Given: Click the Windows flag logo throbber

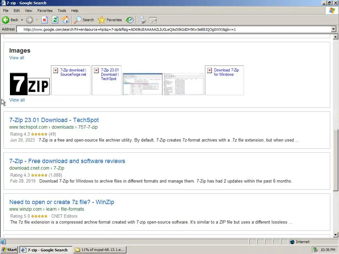Looking at the screenshot, I should click(x=332, y=10).
